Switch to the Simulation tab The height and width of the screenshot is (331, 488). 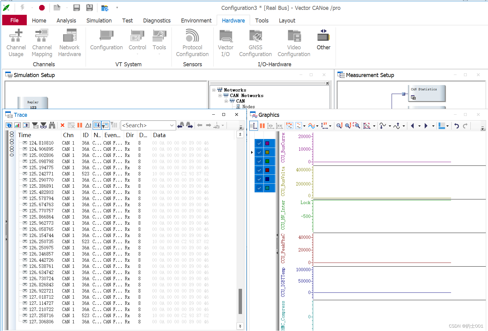click(x=99, y=21)
